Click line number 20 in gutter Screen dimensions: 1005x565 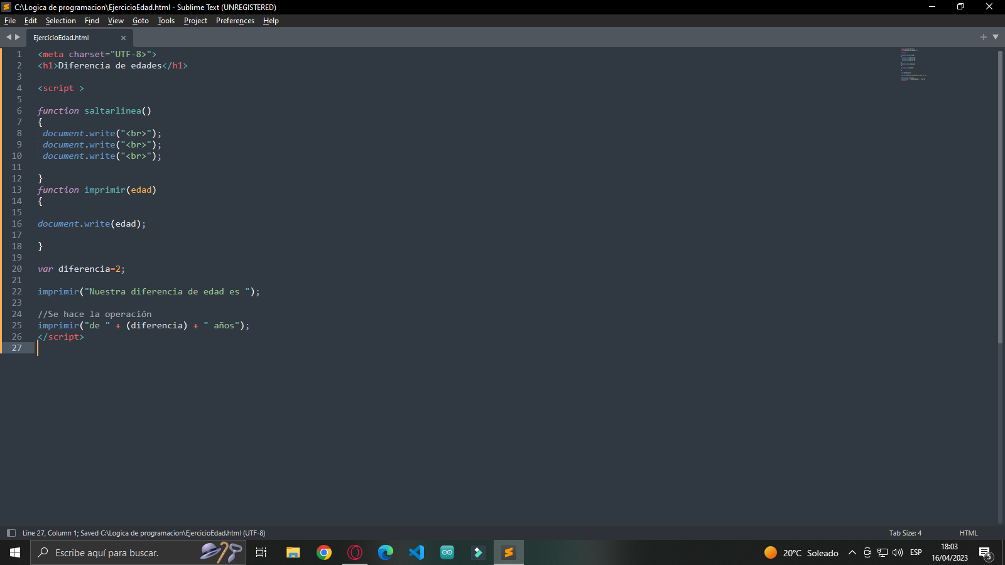coord(17,269)
